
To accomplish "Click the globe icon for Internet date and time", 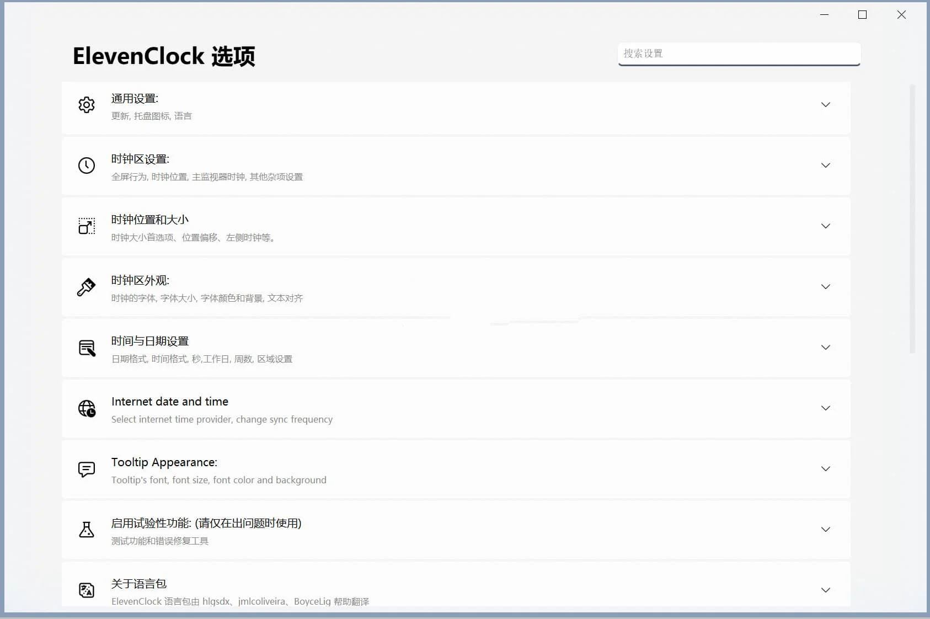I will pos(87,409).
